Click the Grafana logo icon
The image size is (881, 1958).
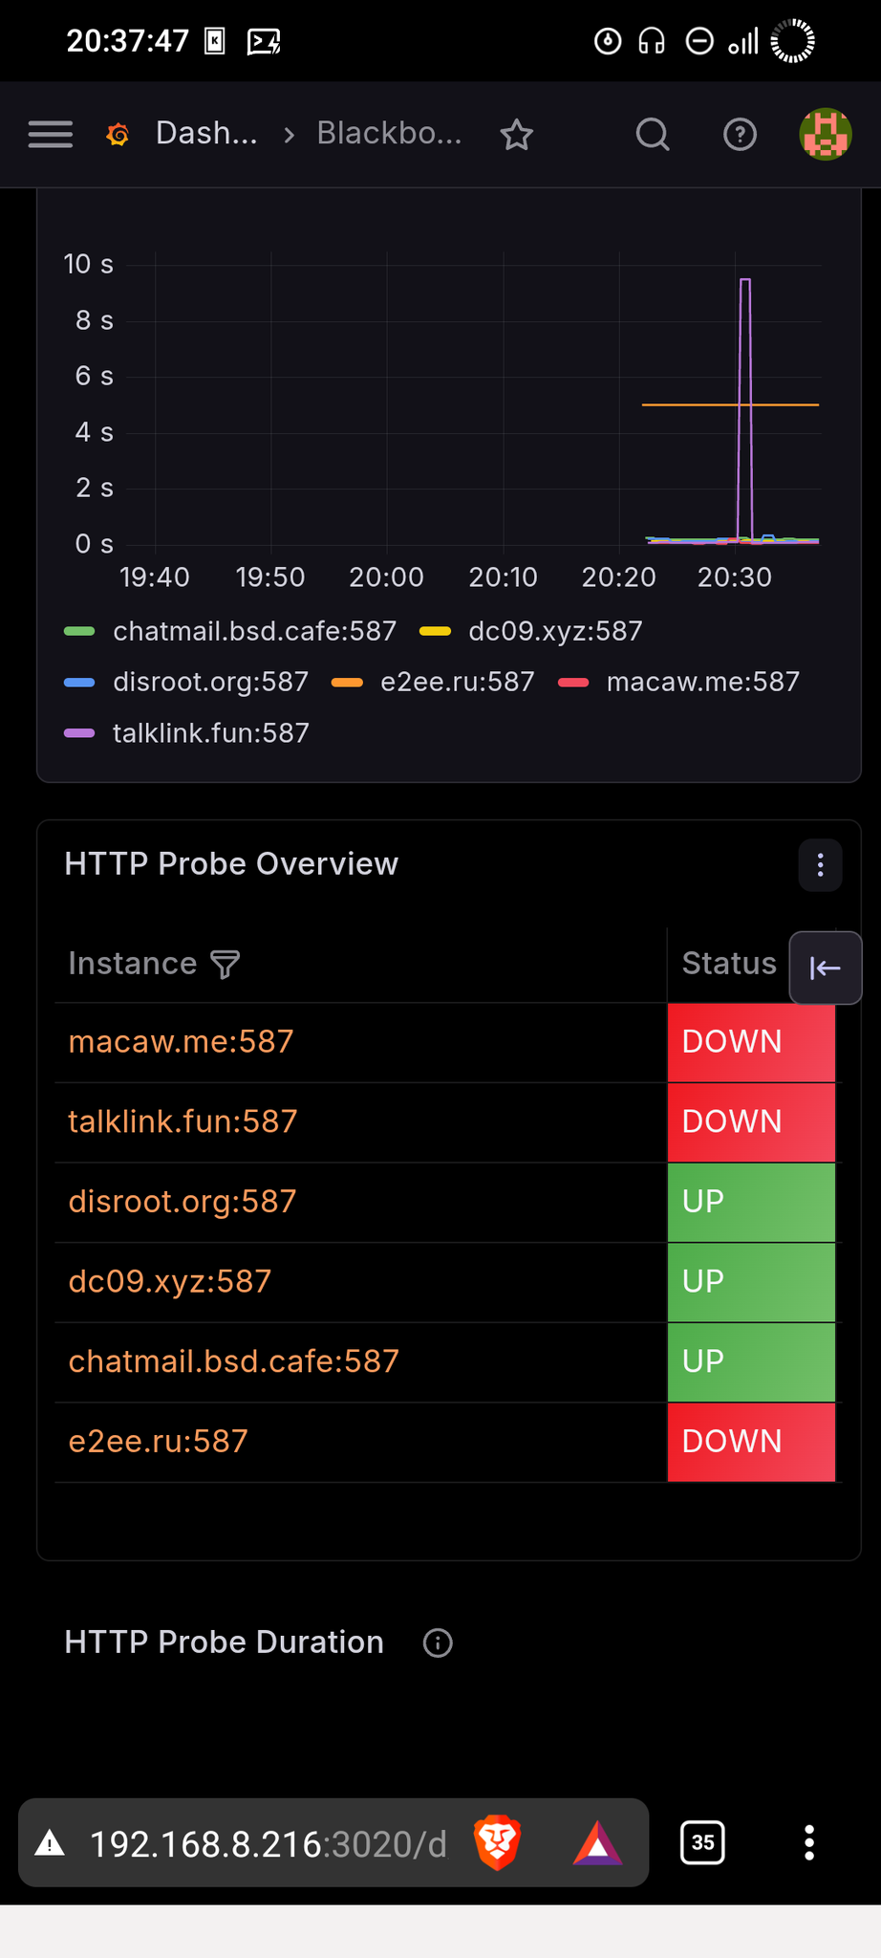118,135
